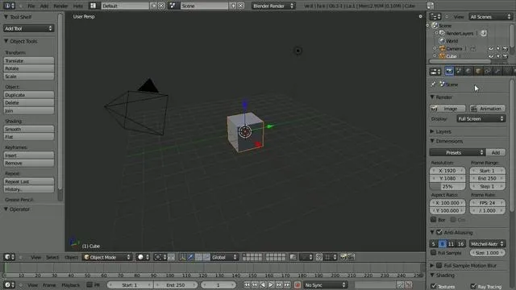Toggle Camera renderability icon in outliner
Image resolution: width=516 pixels, height=290 pixels.
pyautogui.click(x=506, y=48)
